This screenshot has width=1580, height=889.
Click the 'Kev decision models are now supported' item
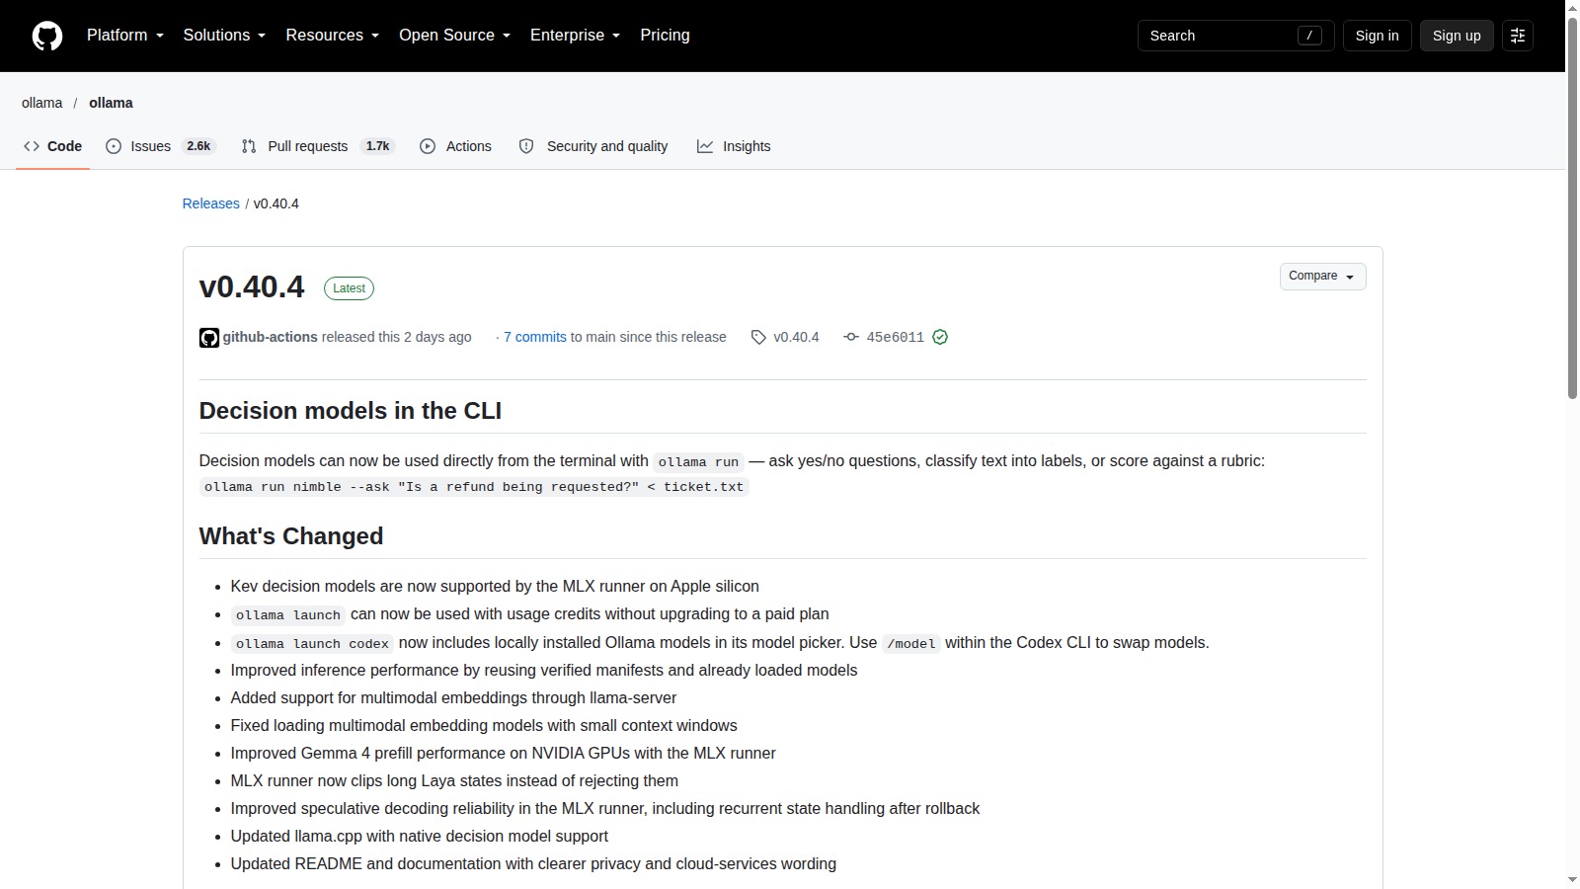[x=495, y=587]
